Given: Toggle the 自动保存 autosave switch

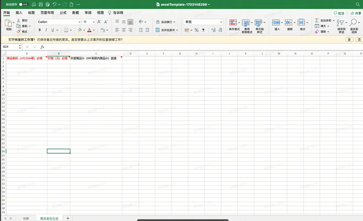Looking at the screenshot, I should click(x=23, y=5).
